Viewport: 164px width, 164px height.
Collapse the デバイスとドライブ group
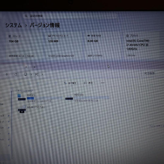[16, 91]
